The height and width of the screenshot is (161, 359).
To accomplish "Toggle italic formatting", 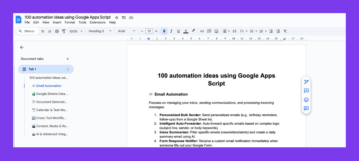I will pos(171,31).
